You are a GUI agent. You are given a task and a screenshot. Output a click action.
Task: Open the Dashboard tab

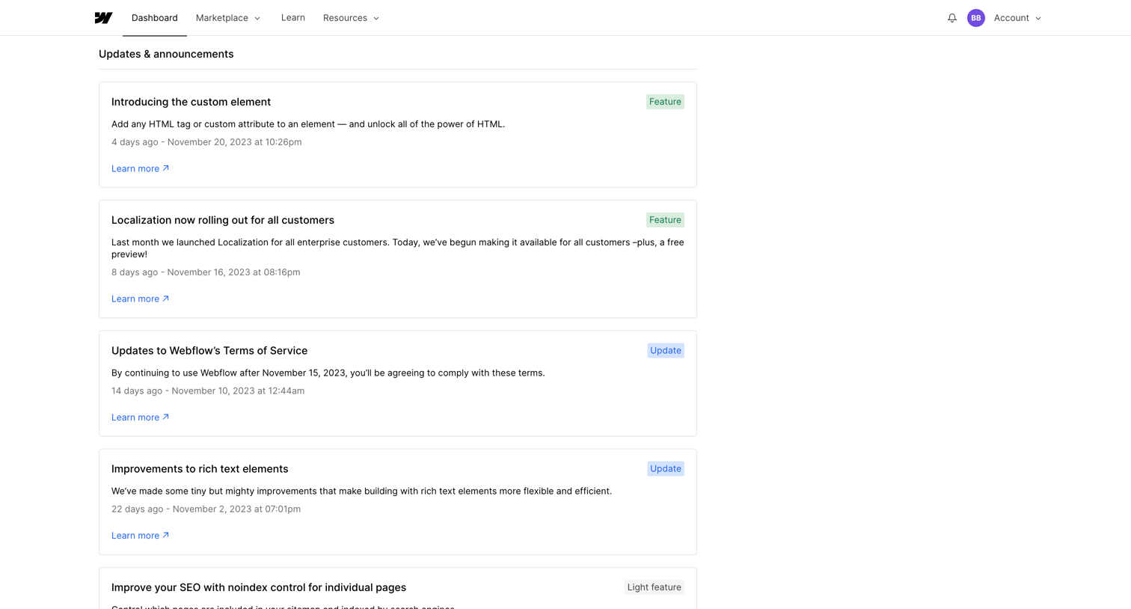tap(155, 18)
